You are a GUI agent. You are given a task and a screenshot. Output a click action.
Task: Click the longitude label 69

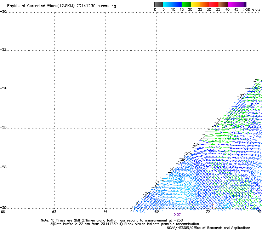(x=156, y=212)
